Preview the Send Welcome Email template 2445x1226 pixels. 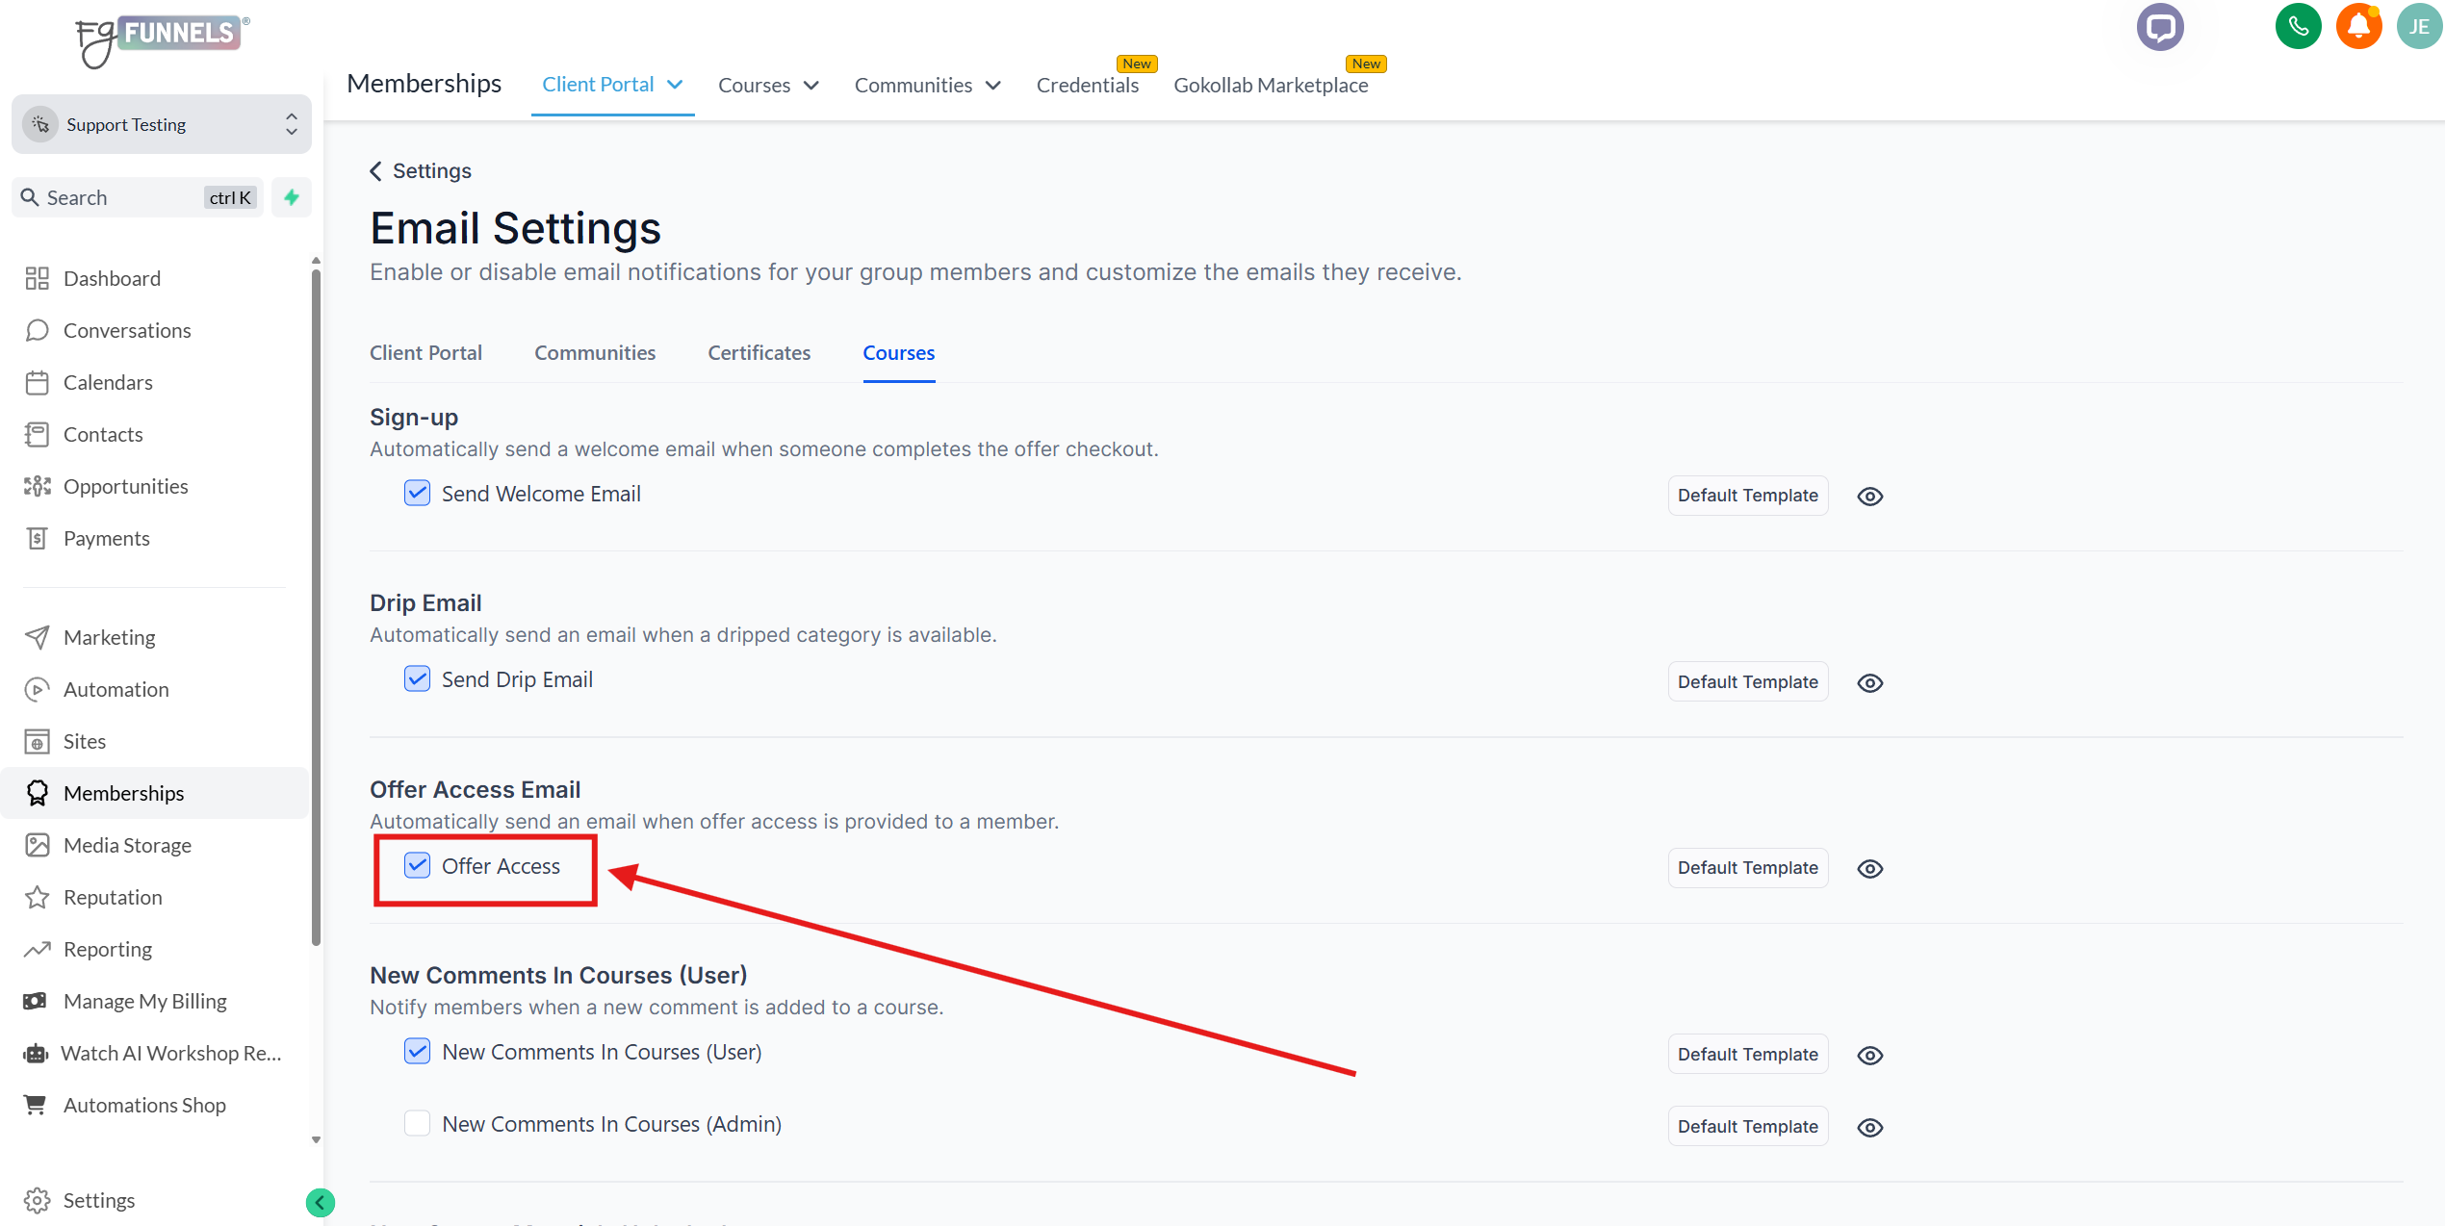(1869, 497)
